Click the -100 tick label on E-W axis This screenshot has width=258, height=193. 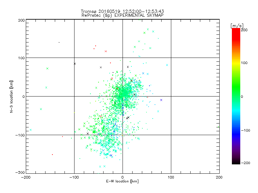pyautogui.click(x=74, y=177)
